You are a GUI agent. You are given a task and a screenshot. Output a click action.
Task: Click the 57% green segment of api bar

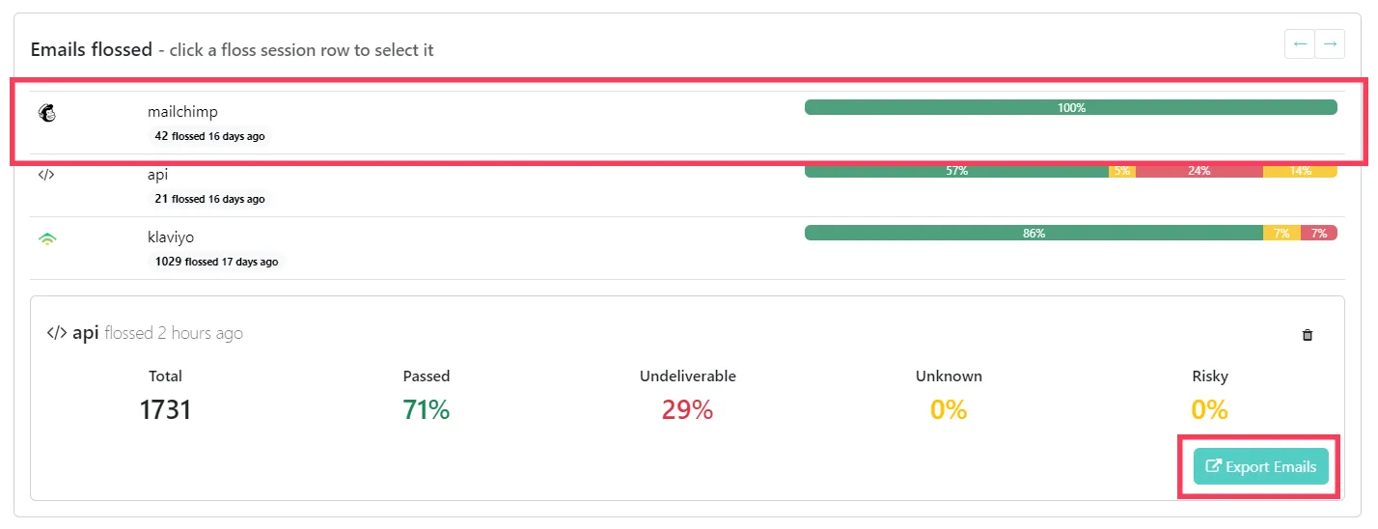pos(956,171)
